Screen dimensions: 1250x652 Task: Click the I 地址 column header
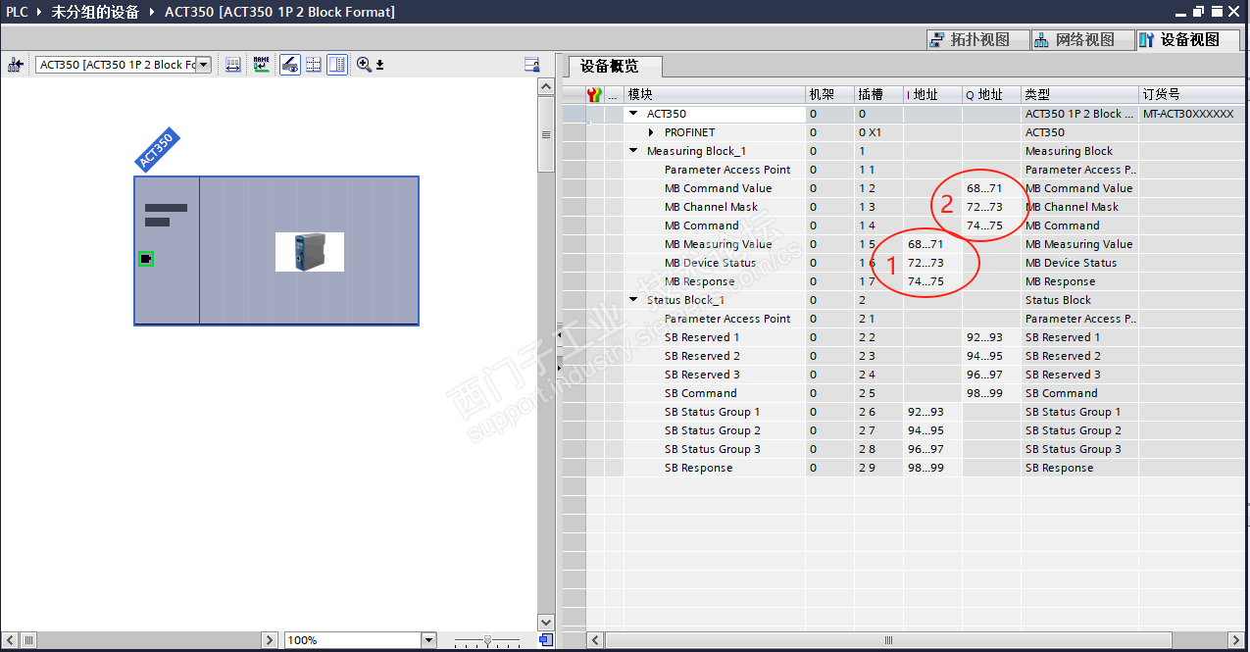coord(932,95)
